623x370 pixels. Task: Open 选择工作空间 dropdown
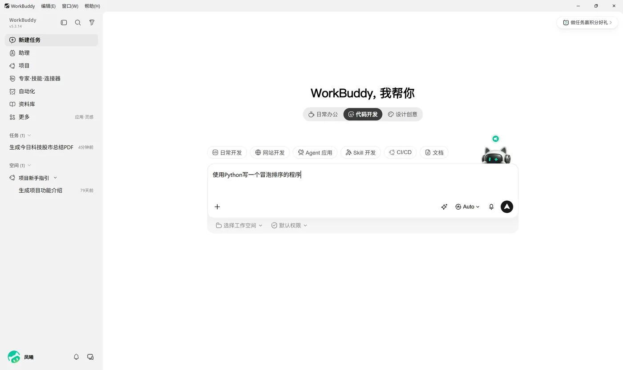tap(239, 226)
